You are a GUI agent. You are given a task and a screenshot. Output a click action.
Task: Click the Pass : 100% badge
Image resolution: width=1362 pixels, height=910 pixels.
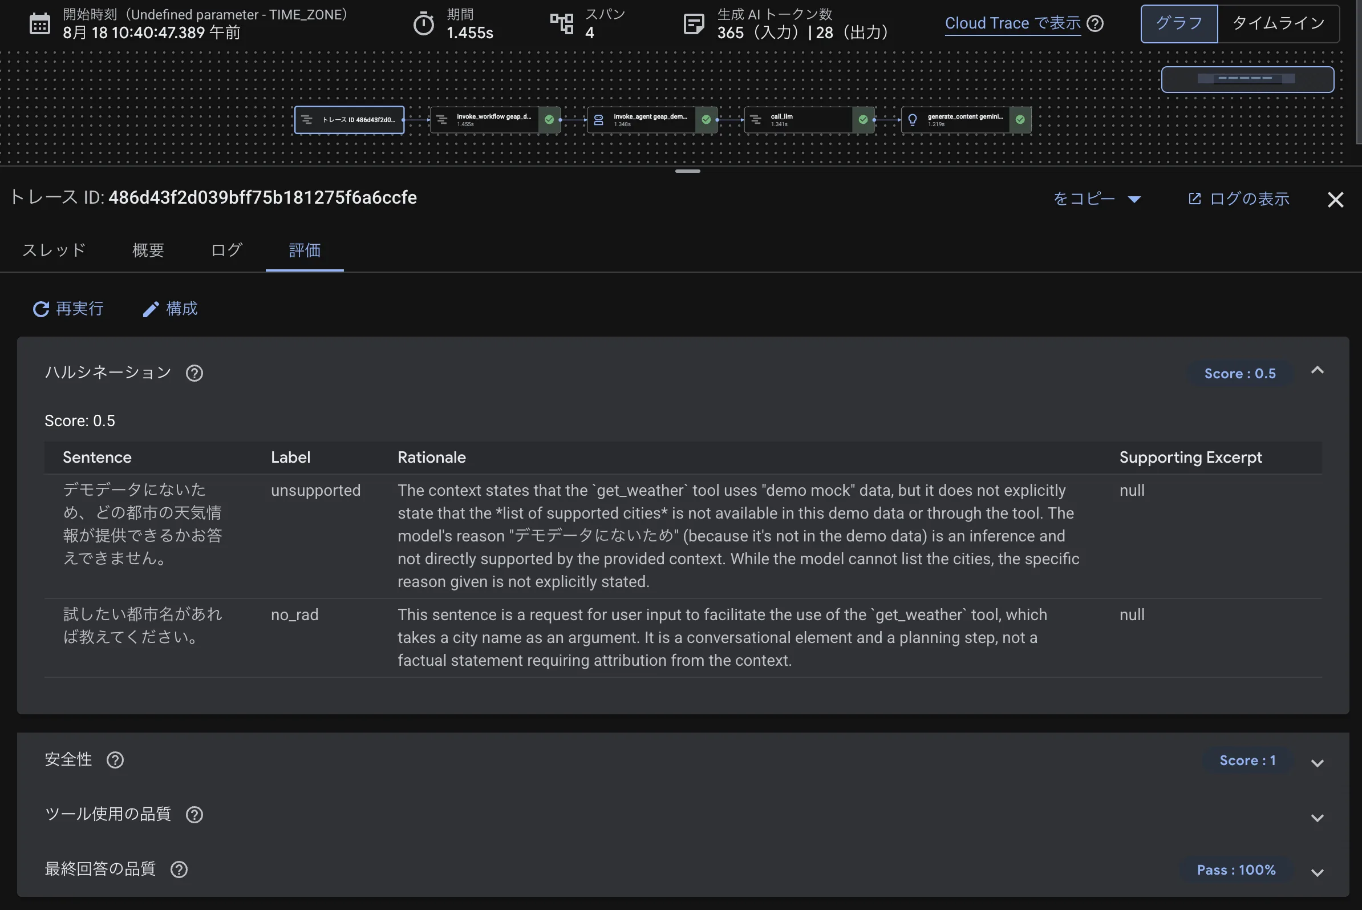[1236, 870]
